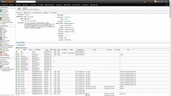Click the MacAddress column header
Viewport: 171px width, 96px height.
pyautogui.click(x=80, y=50)
